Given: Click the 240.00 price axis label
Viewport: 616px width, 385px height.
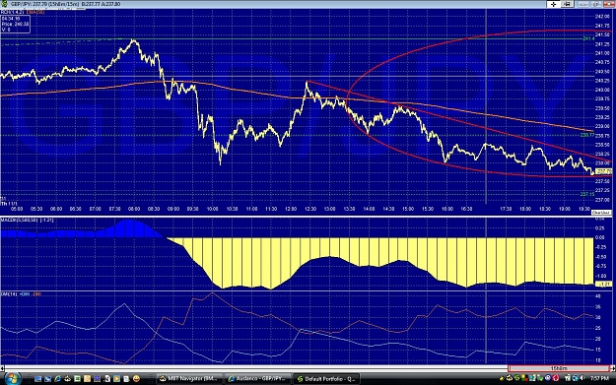Looking at the screenshot, I should pos(602,90).
